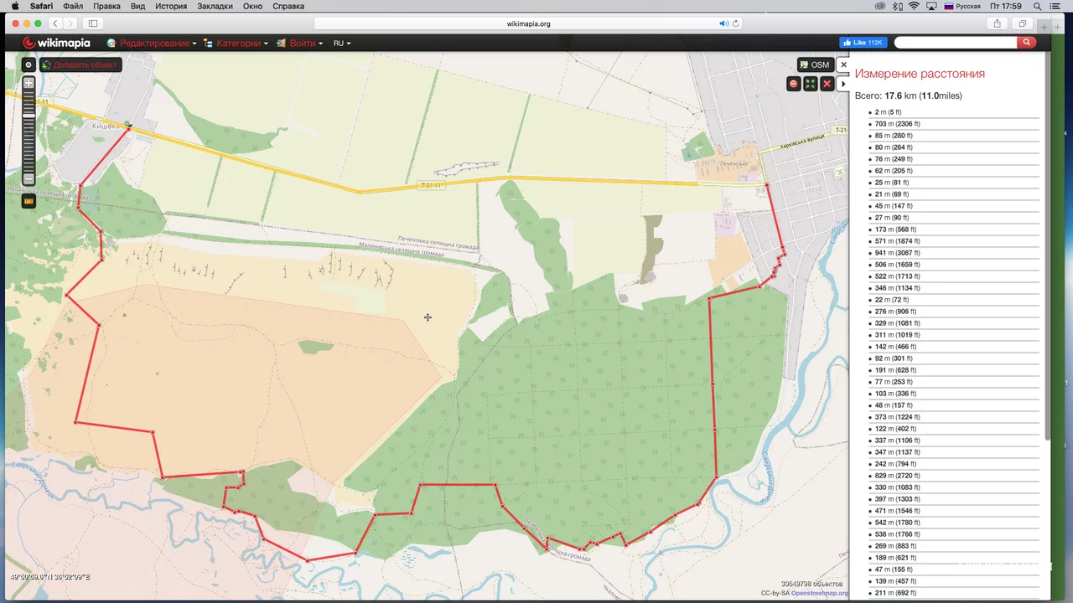Go forward with Safari's forward arrow
Screen dimensions: 1073x603
[x=70, y=23]
